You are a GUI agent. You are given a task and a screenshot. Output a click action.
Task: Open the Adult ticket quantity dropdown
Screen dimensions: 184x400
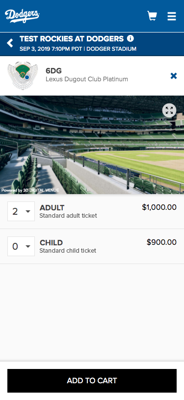click(21, 211)
